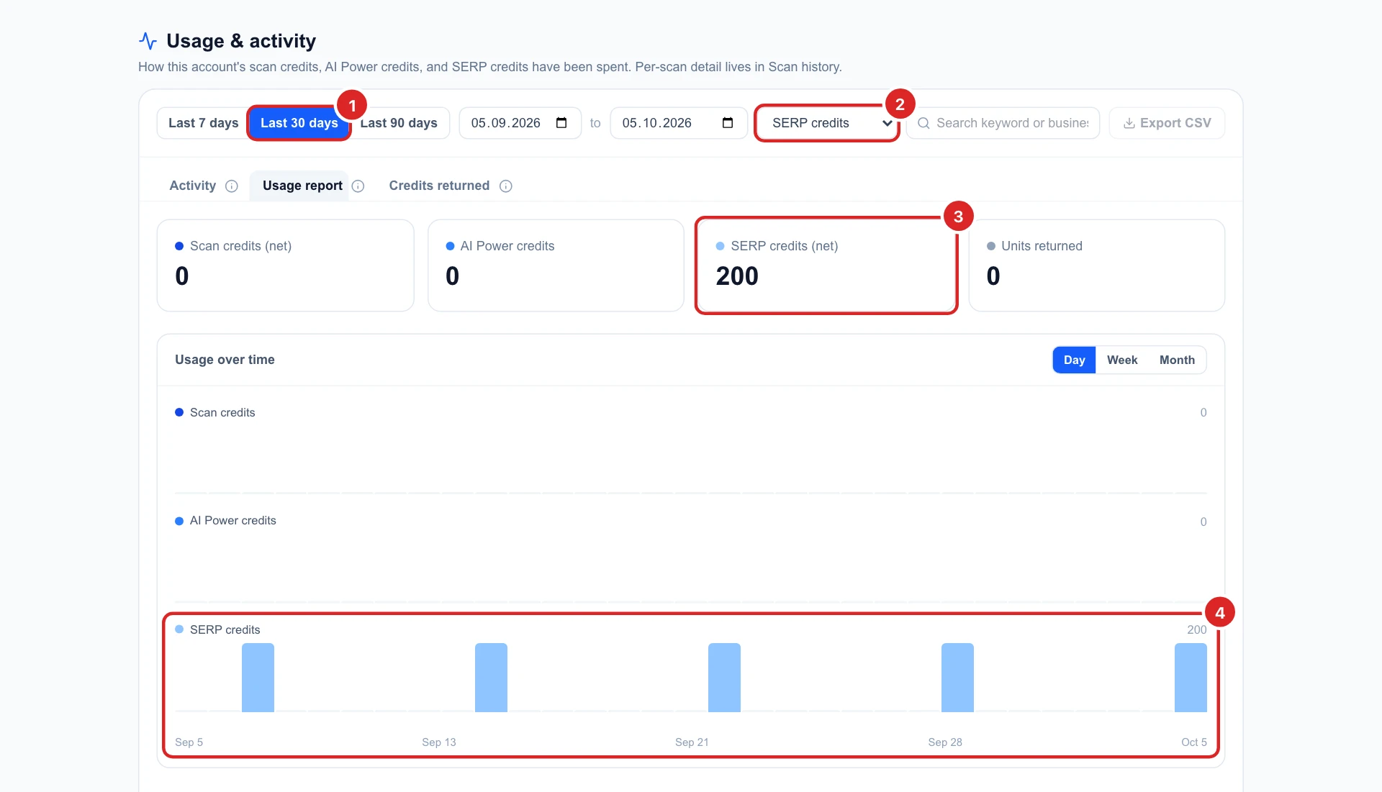Image resolution: width=1382 pixels, height=792 pixels.
Task: Select Last 30 days range
Action: 299,123
